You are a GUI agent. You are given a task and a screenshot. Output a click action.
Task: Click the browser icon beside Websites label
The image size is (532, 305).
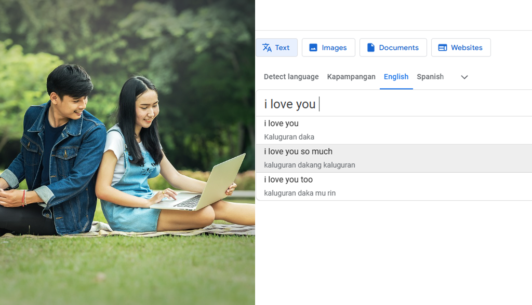(443, 47)
